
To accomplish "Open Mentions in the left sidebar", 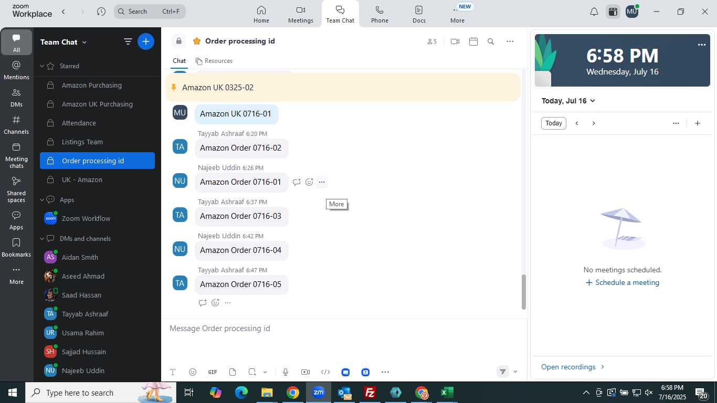I will tap(16, 70).
